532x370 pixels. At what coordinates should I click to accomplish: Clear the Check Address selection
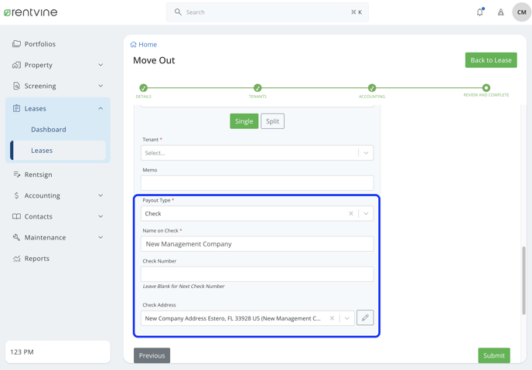pos(332,318)
